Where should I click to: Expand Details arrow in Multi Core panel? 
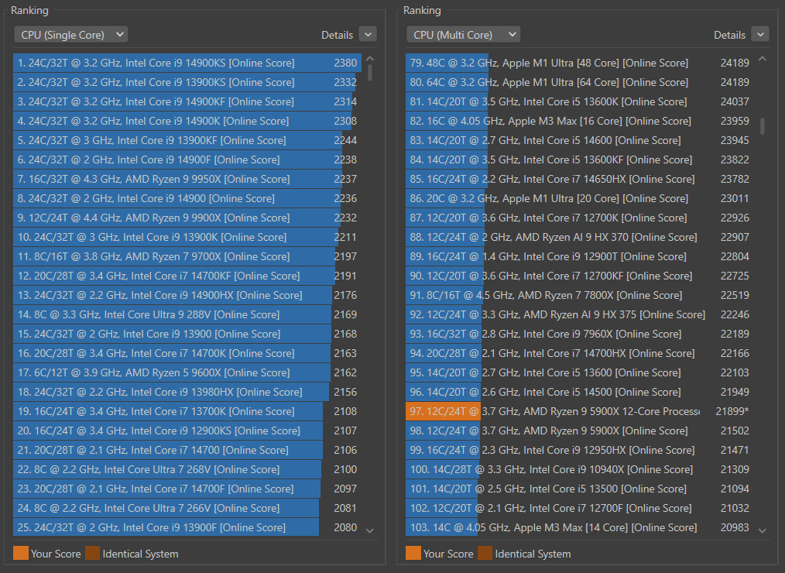pos(760,35)
